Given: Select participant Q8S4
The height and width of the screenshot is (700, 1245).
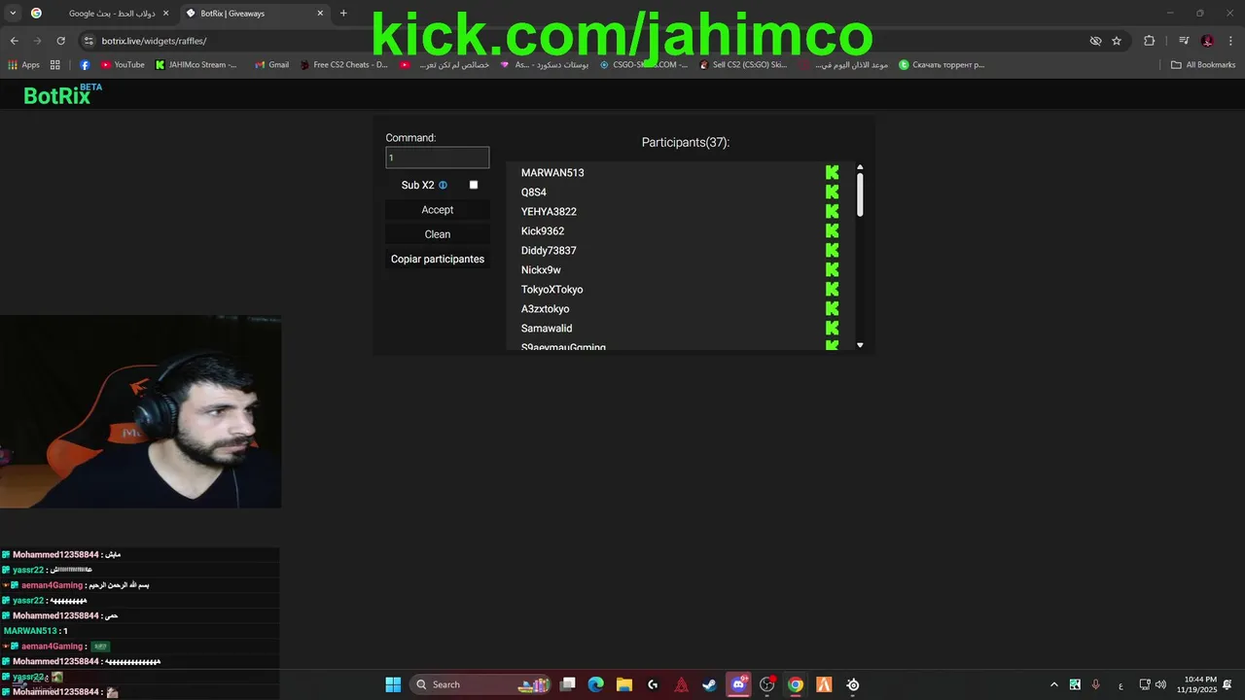Looking at the screenshot, I should (534, 192).
